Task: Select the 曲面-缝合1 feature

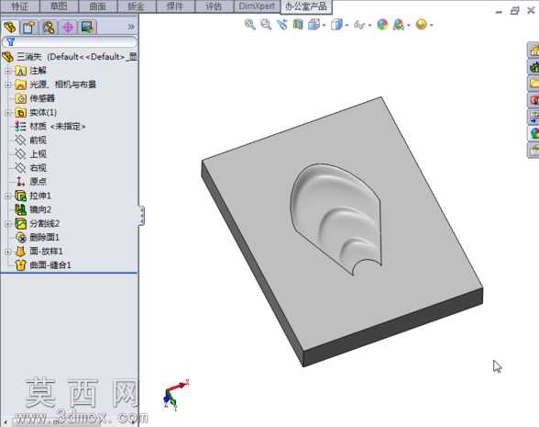Action: coord(43,265)
